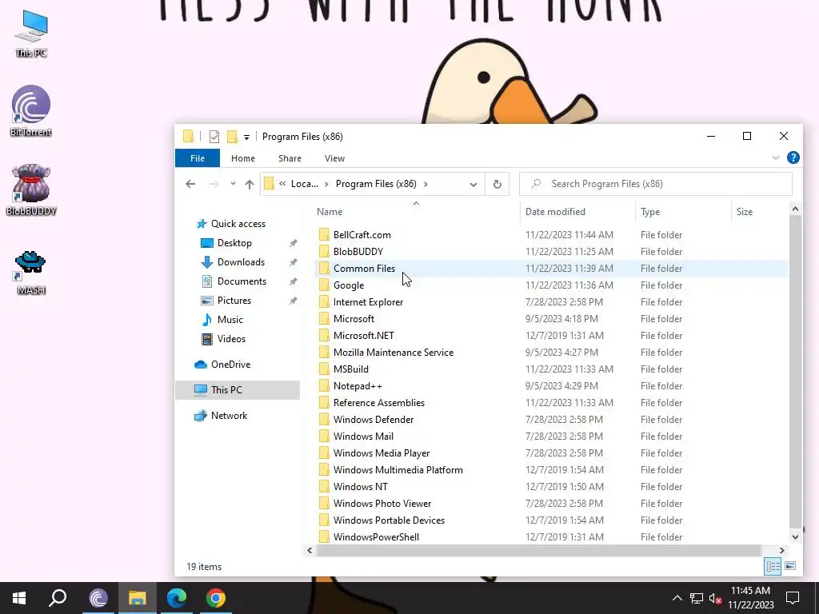Select Pictures in the navigation pane
Screen dimensions: 819x614
234,301
